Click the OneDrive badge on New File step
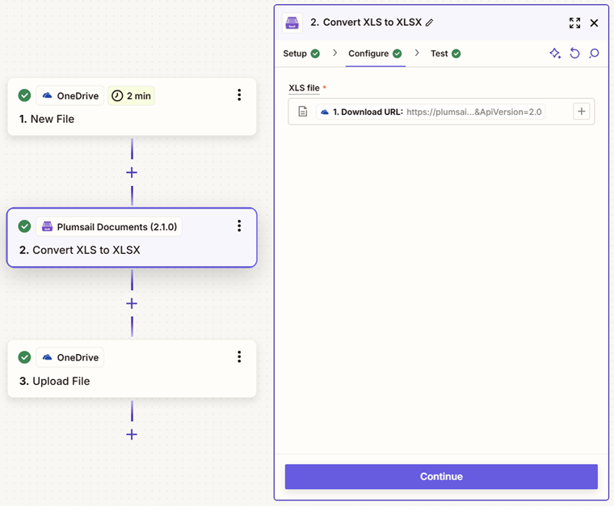This screenshot has height=506, width=614. click(x=70, y=95)
